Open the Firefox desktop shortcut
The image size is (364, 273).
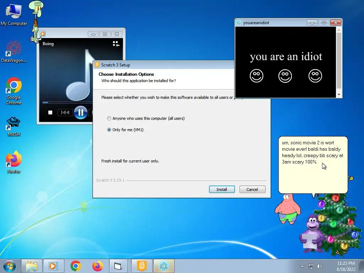(x=14, y=162)
